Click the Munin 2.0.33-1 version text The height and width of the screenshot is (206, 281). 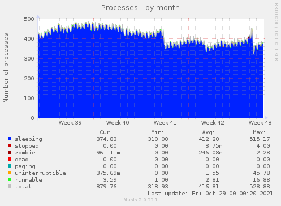(x=140, y=200)
